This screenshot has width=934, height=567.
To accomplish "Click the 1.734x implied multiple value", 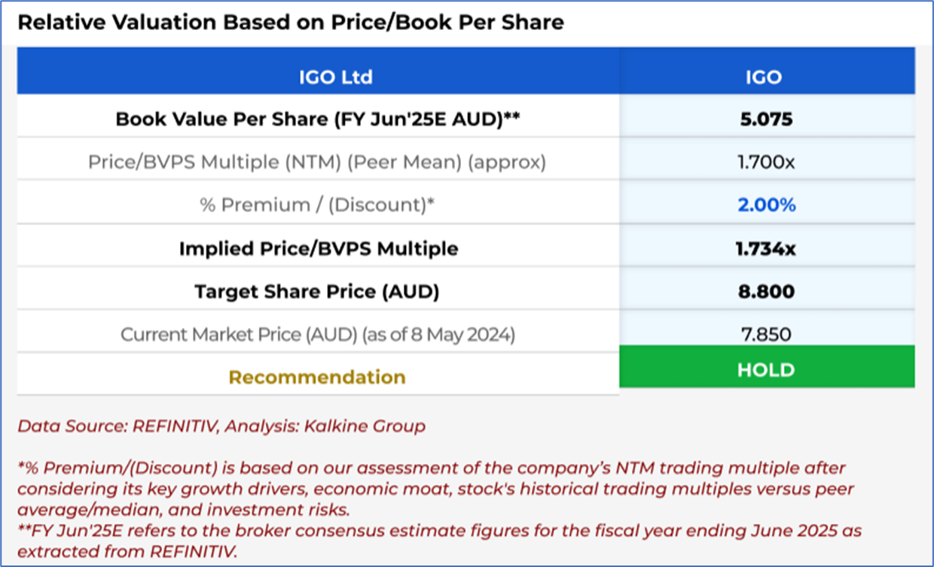I will pyautogui.click(x=765, y=248).
